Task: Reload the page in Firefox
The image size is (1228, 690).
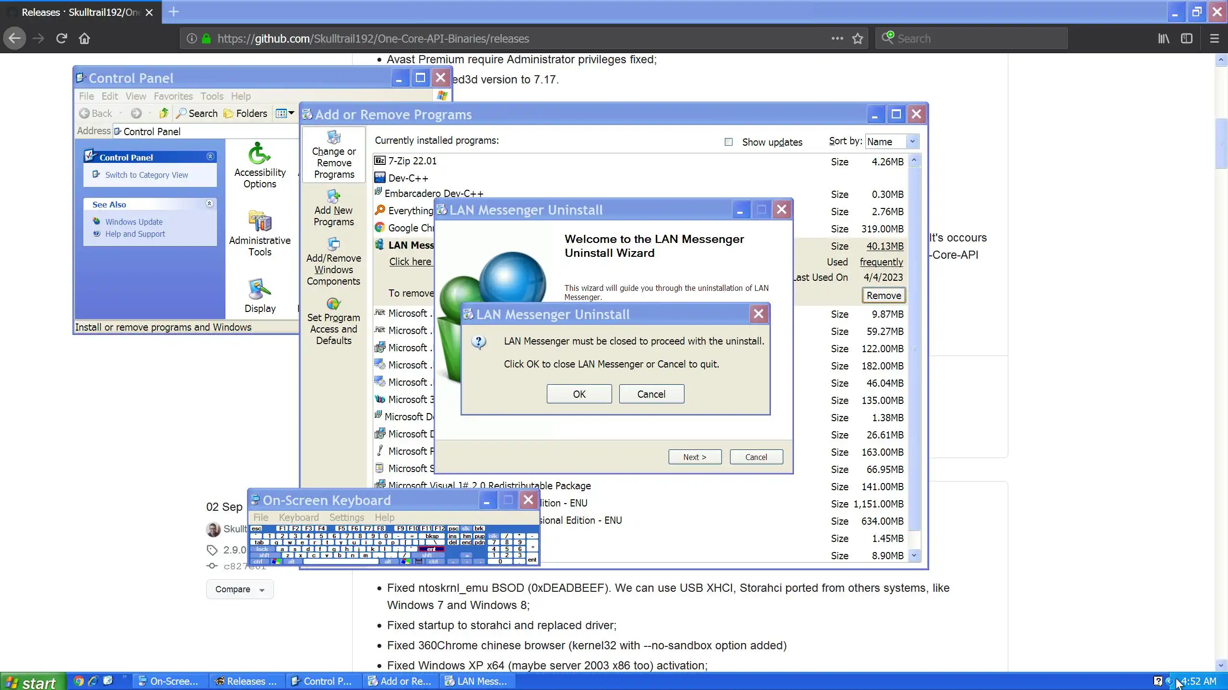Action: (x=61, y=38)
